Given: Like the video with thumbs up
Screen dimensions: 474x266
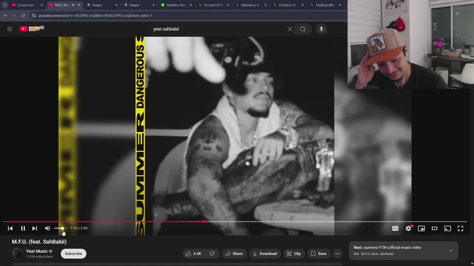Looking at the screenshot, I should click(x=193, y=254).
